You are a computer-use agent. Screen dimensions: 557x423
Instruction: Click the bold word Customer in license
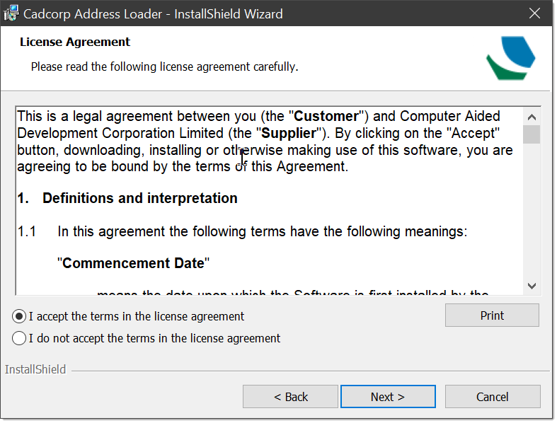click(x=326, y=117)
